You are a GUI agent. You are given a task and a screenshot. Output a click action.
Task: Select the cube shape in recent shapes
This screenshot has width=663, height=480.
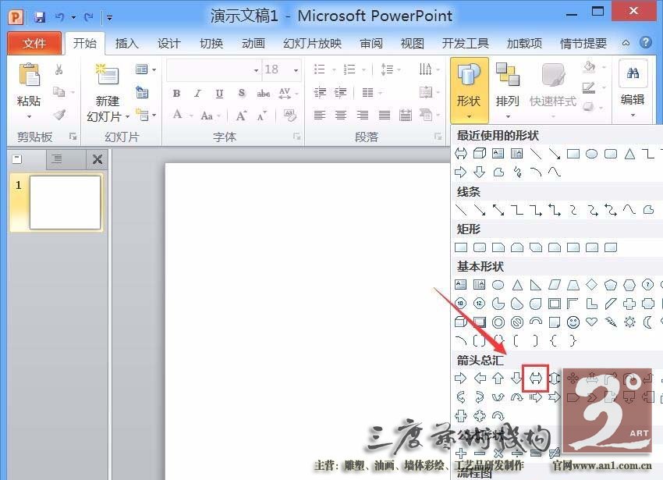480,153
